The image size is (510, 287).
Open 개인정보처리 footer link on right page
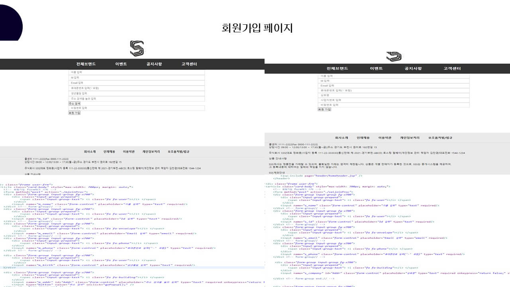click(x=410, y=138)
